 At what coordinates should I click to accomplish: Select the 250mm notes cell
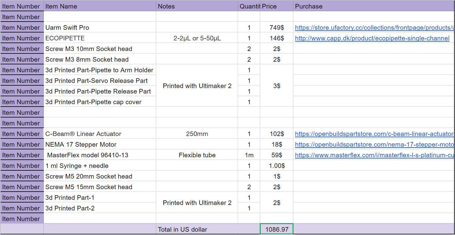[197, 134]
